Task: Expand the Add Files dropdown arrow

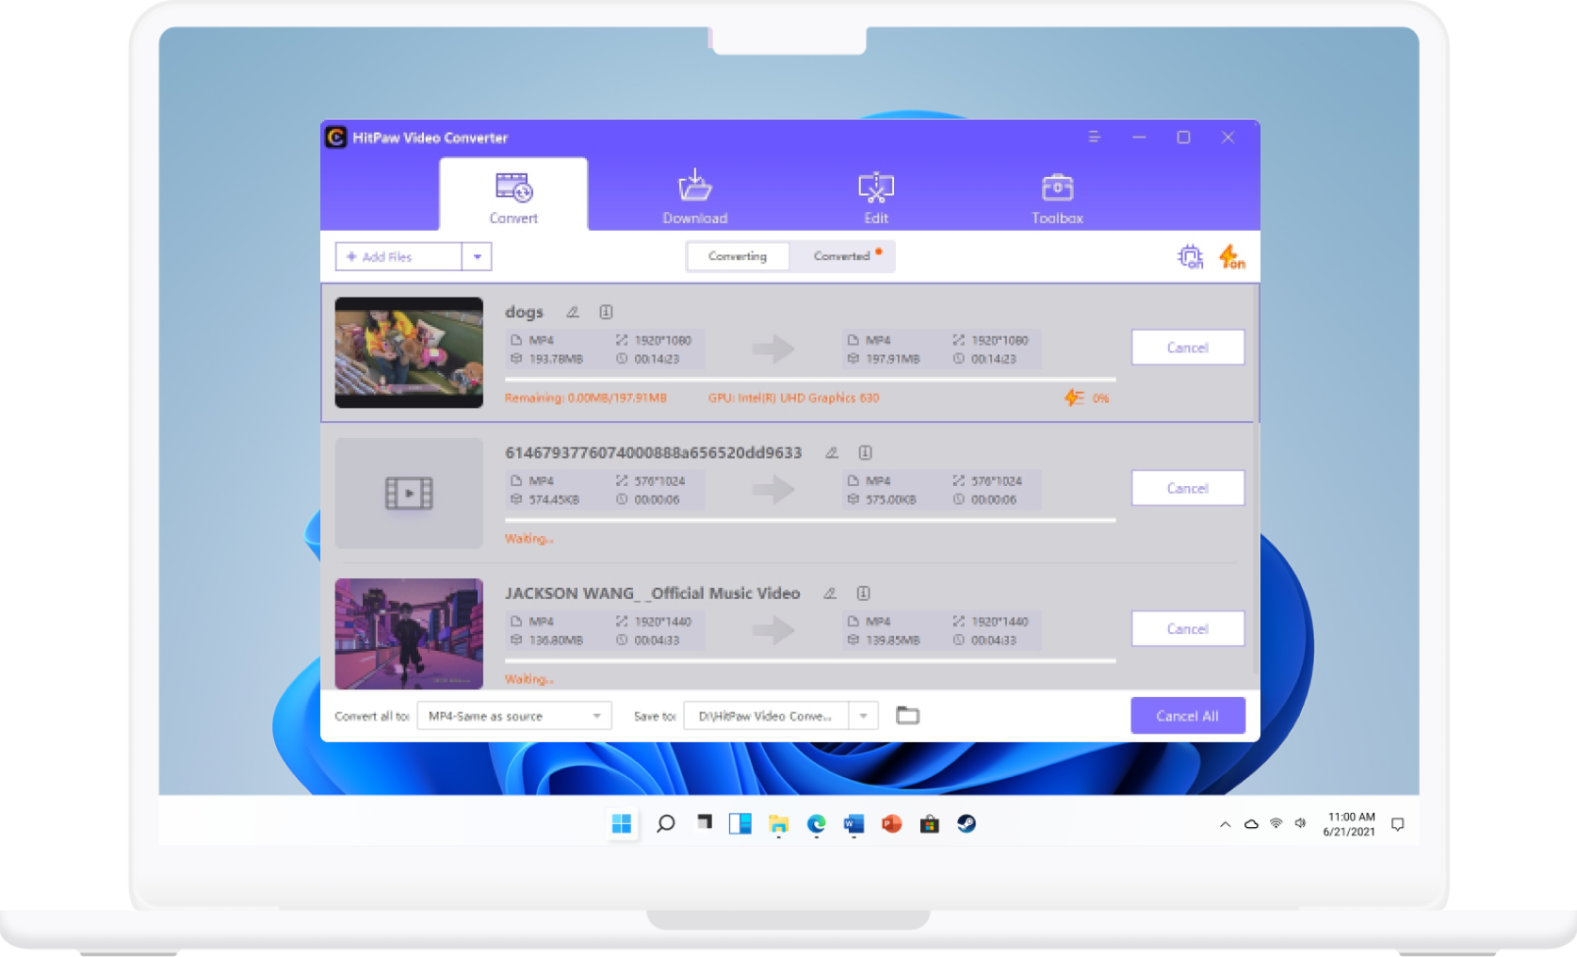Action: tap(478, 256)
